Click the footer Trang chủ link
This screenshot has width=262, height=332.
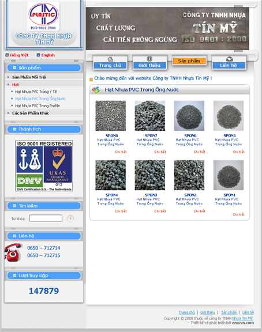point(187,312)
